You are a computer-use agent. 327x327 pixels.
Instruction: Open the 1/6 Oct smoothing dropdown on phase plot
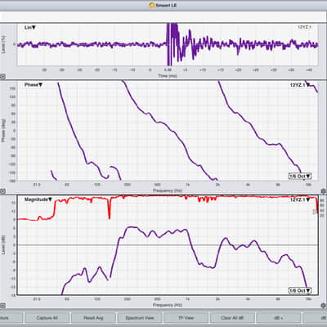[300, 177]
